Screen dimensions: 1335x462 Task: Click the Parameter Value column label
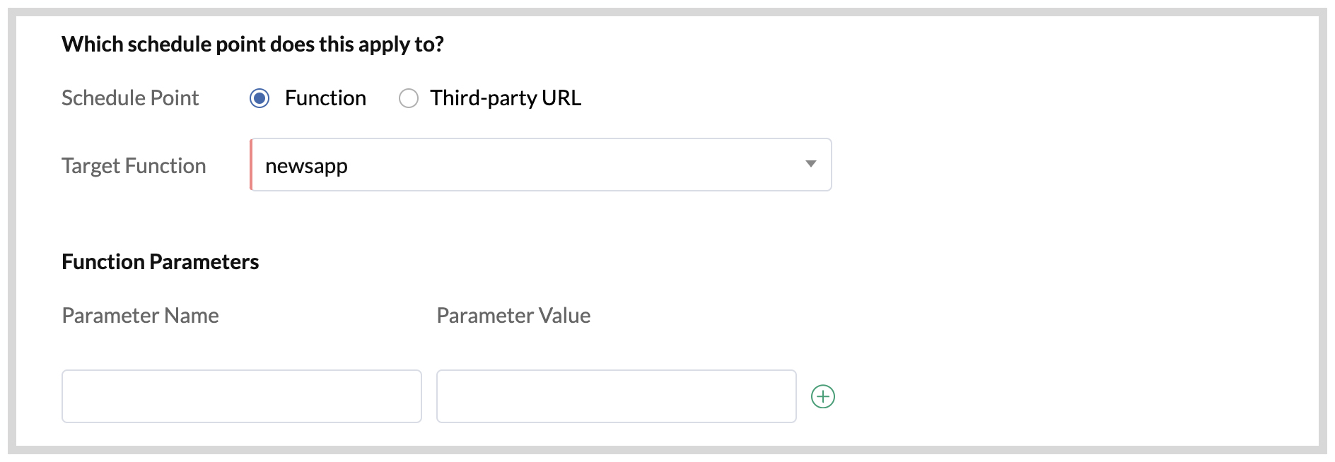coord(513,316)
